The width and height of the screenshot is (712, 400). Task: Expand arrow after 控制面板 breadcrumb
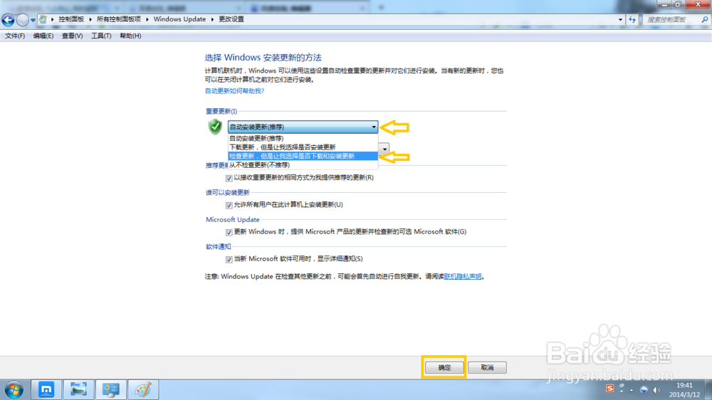[x=90, y=19]
